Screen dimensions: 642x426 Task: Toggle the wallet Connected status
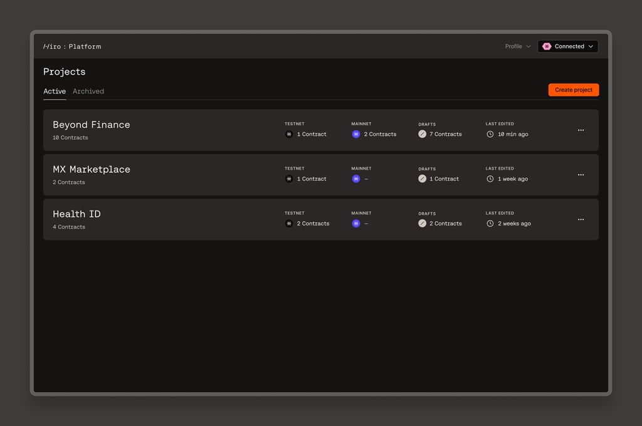567,46
